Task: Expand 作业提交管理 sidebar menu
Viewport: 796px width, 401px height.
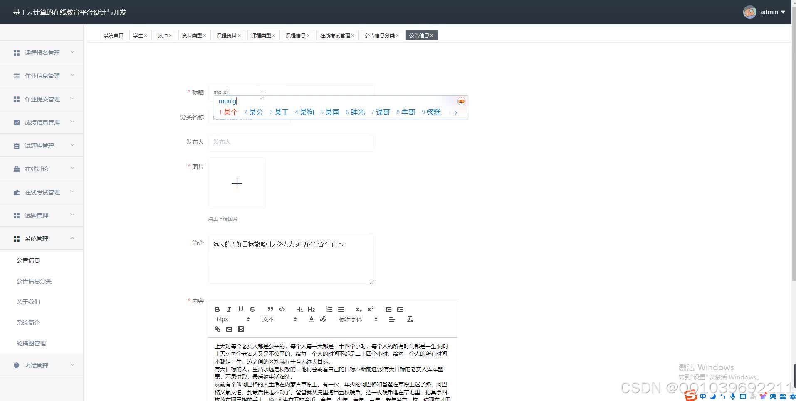Action: 42,99
